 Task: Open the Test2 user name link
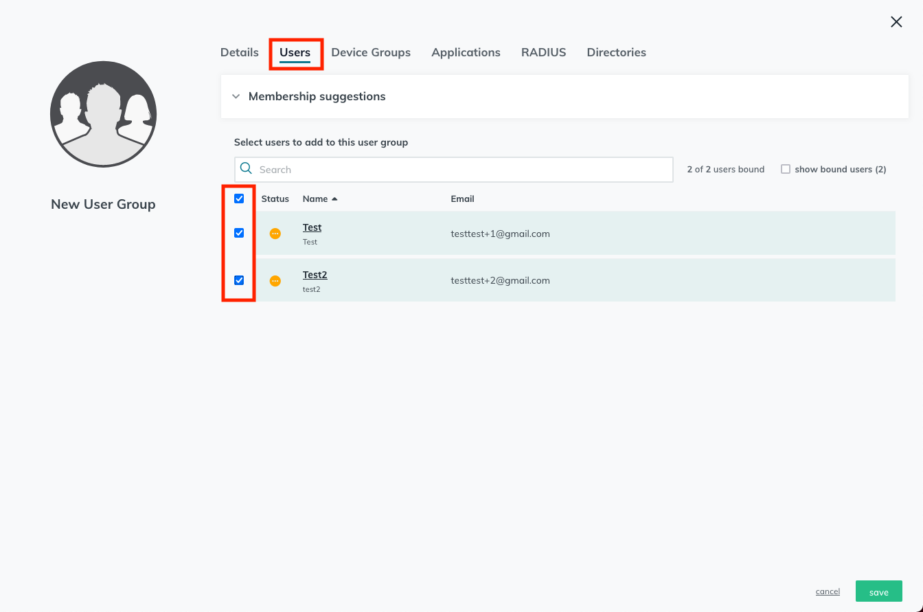(315, 275)
